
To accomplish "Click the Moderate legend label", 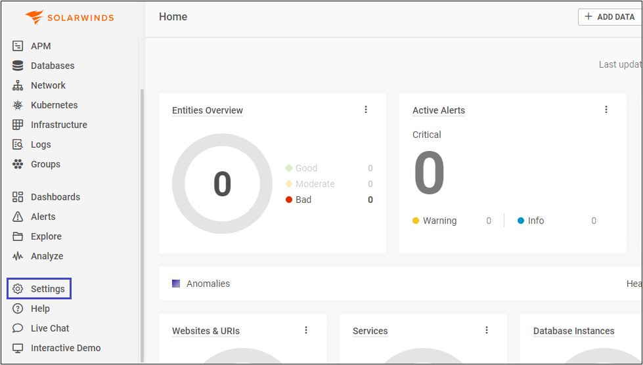I will [x=315, y=184].
